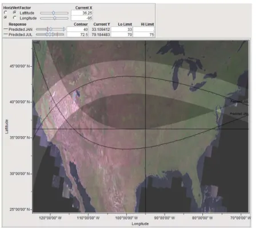Click the Current X column header
This screenshot has height=228, width=259.
click(83, 8)
